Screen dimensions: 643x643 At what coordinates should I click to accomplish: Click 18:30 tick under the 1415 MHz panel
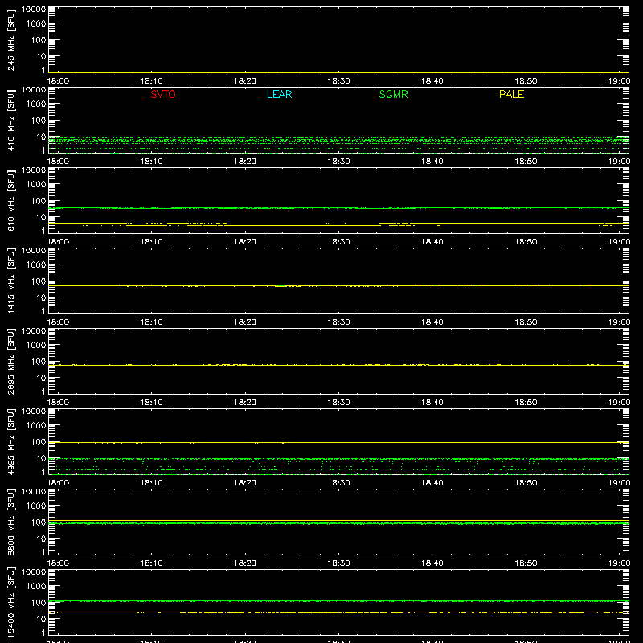tap(338, 322)
